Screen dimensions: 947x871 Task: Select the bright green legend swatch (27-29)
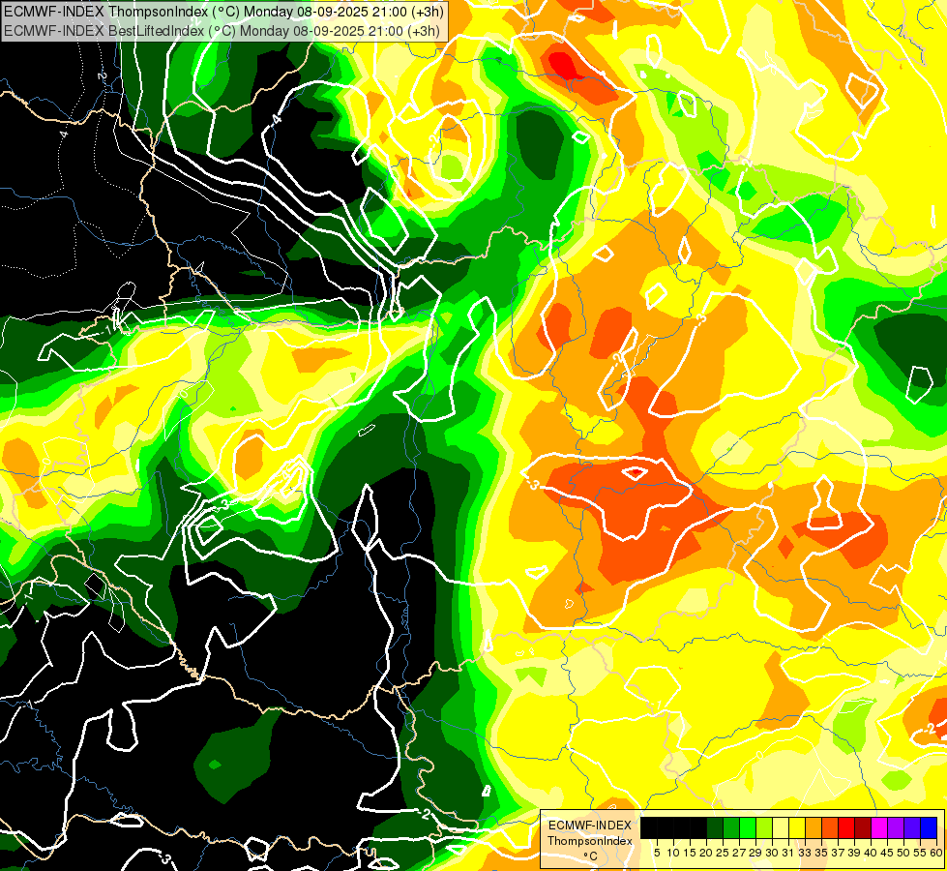[x=748, y=828]
